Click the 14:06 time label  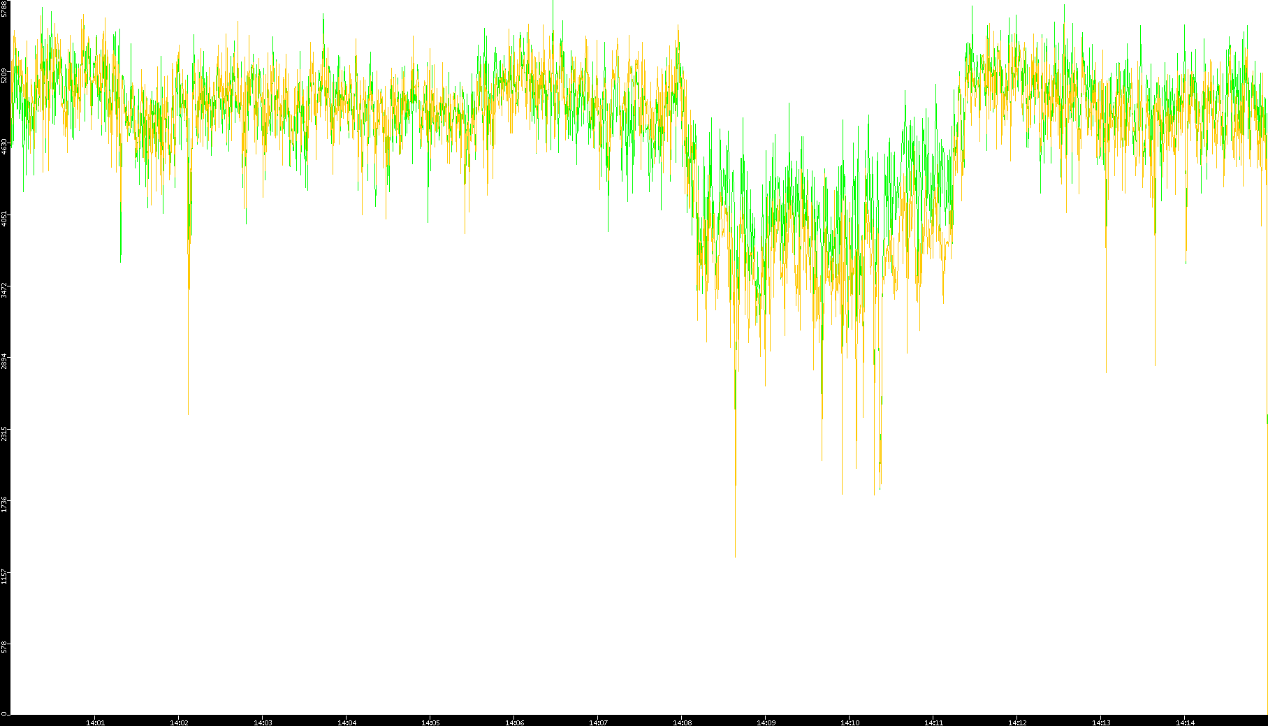(x=514, y=723)
